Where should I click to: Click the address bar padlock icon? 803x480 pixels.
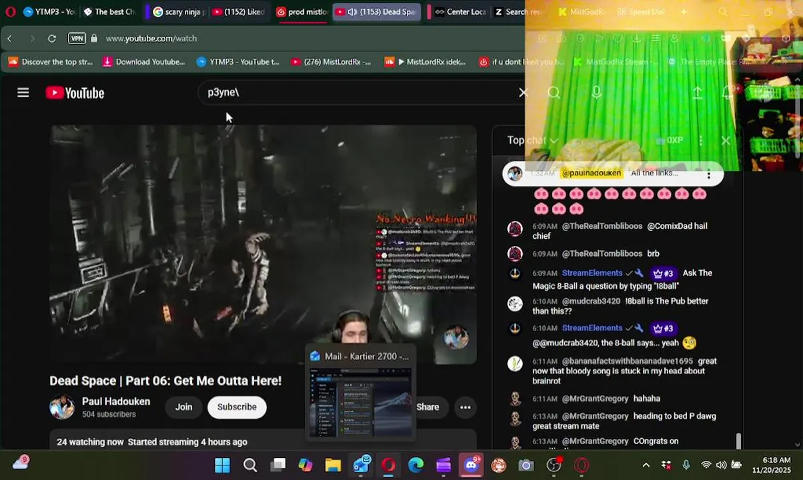point(94,39)
